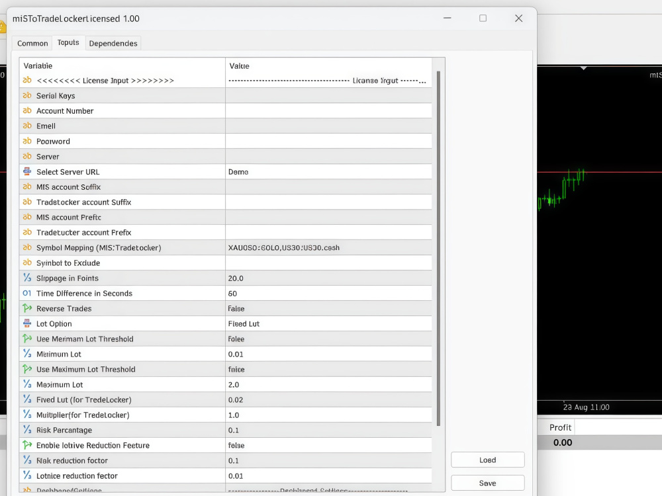Click the Fived Lut value 0.02
The width and height of the screenshot is (662, 496).
(236, 399)
